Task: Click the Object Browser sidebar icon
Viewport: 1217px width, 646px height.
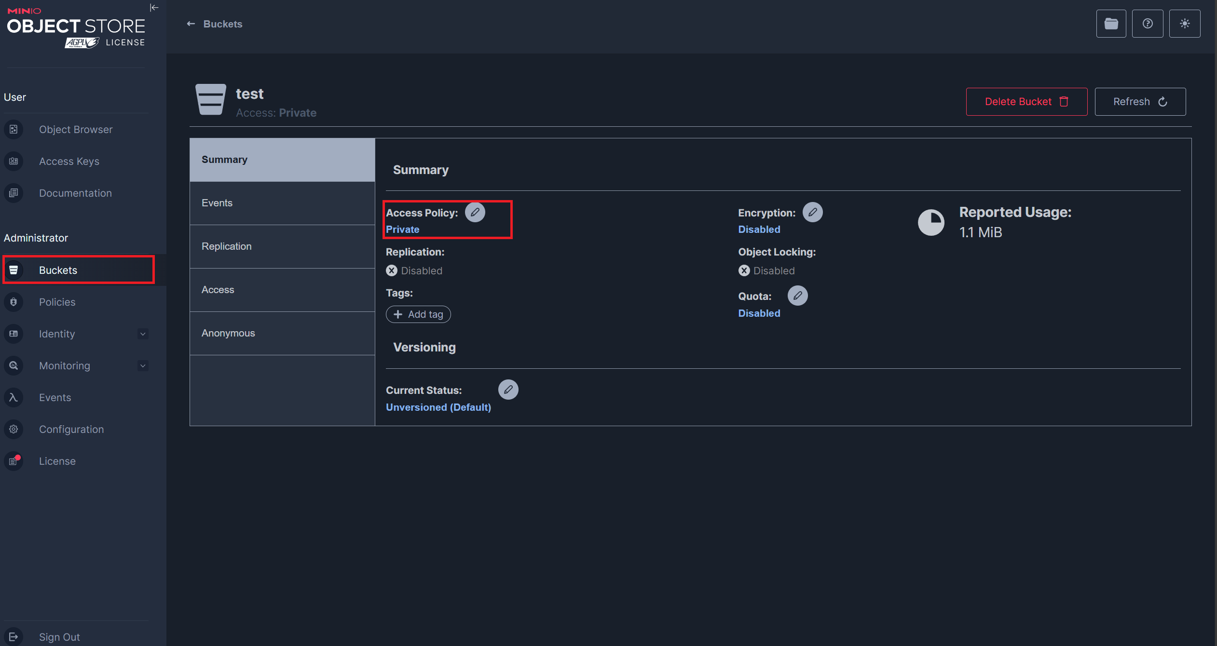Action: pyautogui.click(x=14, y=129)
